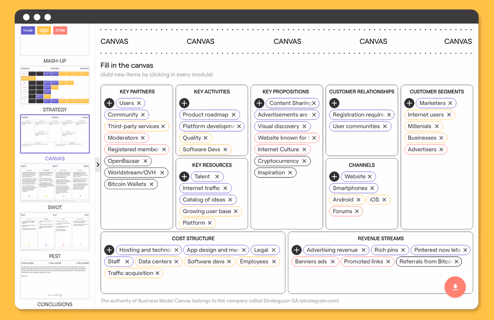Screen dimensions: 494x320
Task: Delete the Banners ads tag
Action: [333, 262]
